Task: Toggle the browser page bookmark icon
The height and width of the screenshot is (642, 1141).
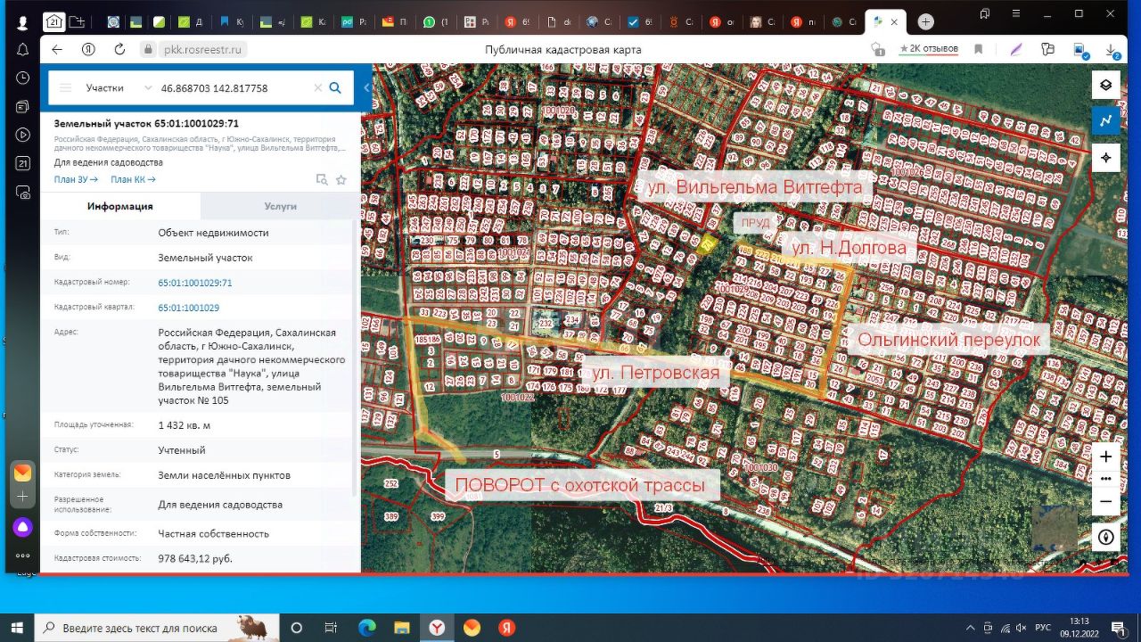Action: pyautogui.click(x=978, y=50)
